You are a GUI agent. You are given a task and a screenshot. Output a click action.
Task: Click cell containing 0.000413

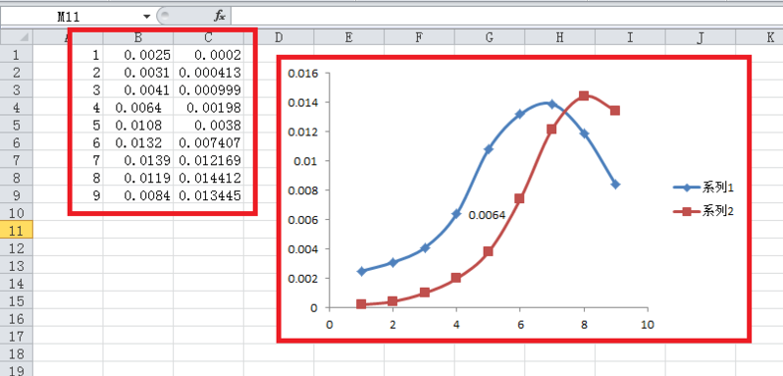click(208, 73)
